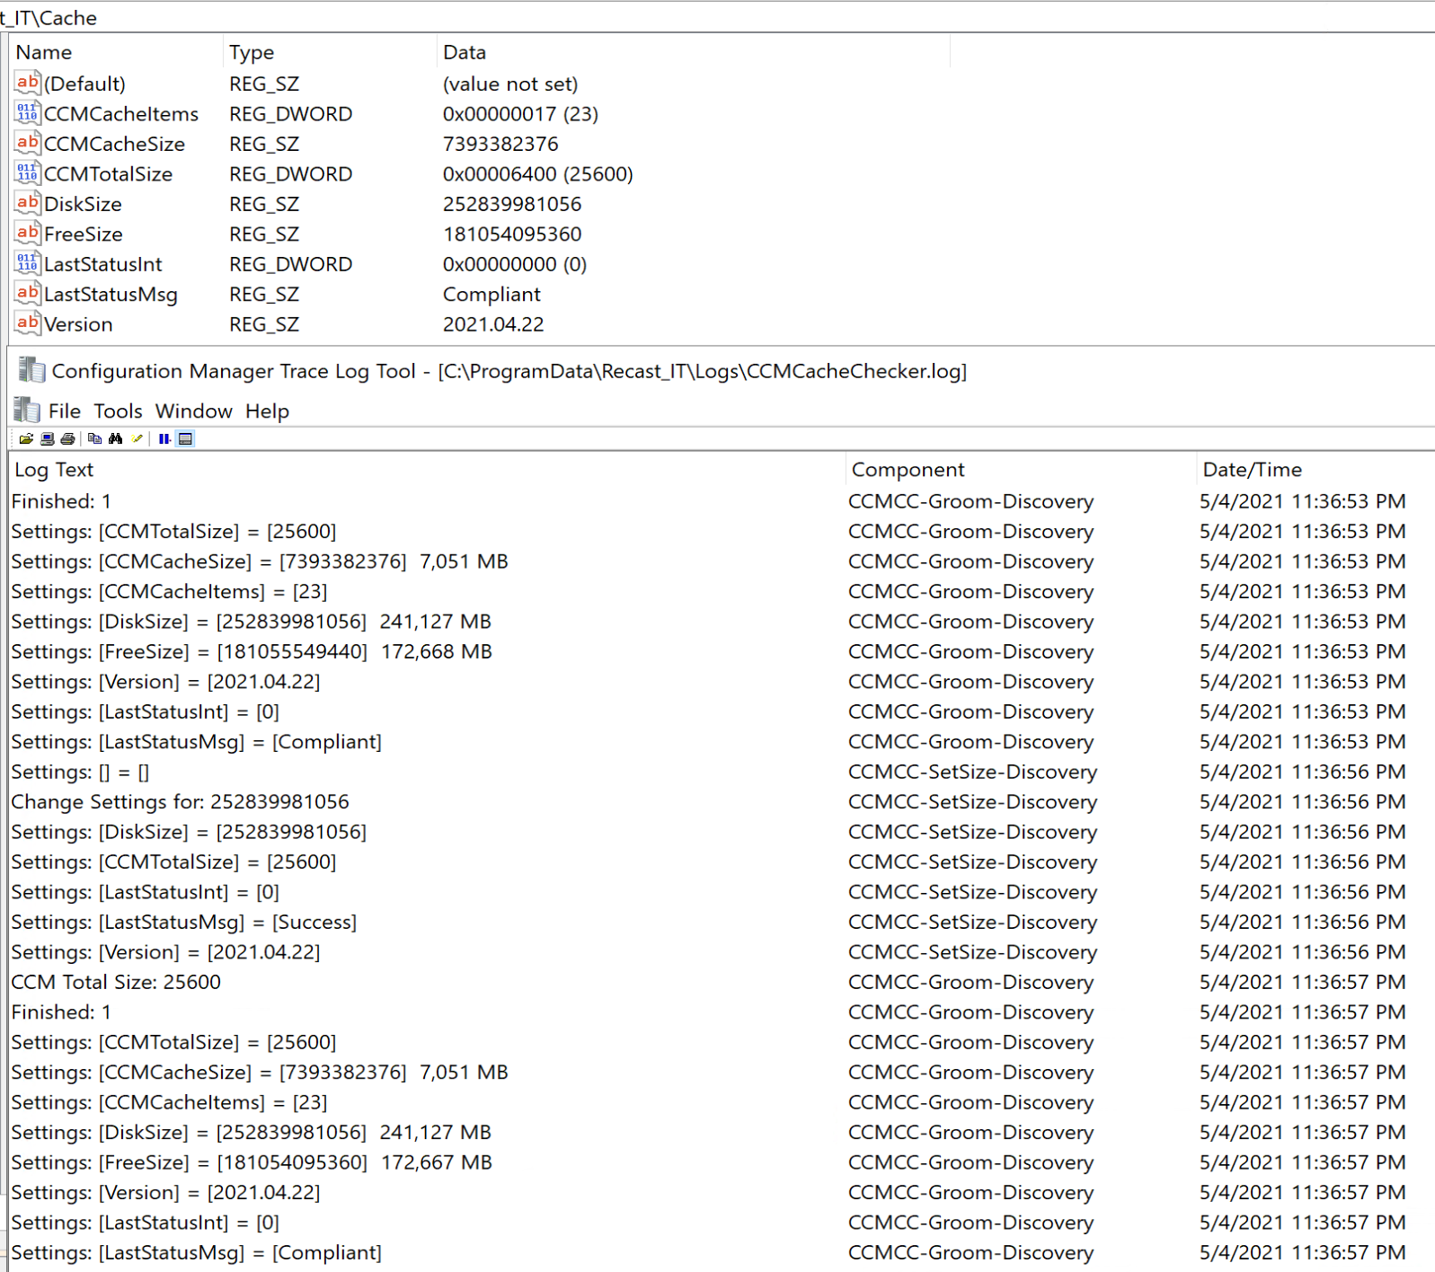
Task: Open the Tools menu
Action: (118, 411)
